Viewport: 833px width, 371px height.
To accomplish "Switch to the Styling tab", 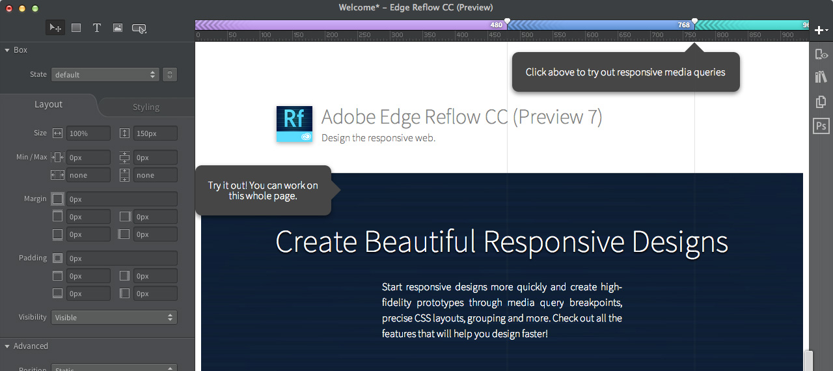I will pyautogui.click(x=146, y=107).
